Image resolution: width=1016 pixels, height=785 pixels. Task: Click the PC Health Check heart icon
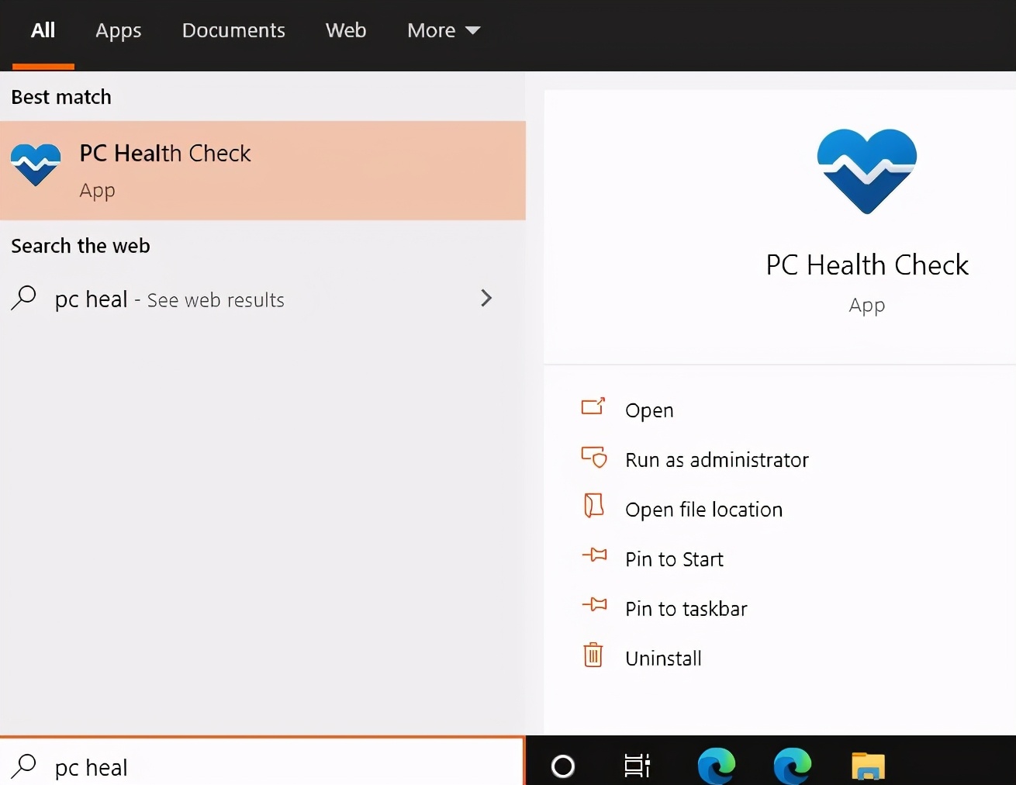click(x=36, y=163)
